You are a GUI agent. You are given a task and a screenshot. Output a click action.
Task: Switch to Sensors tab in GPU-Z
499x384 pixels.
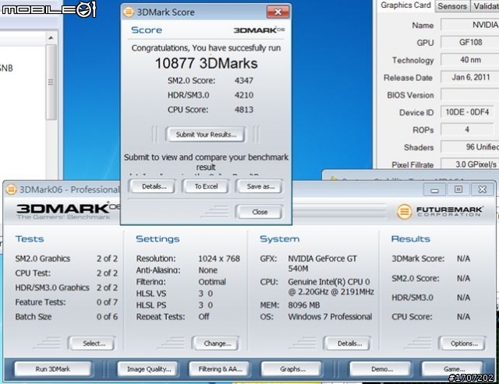[452, 6]
